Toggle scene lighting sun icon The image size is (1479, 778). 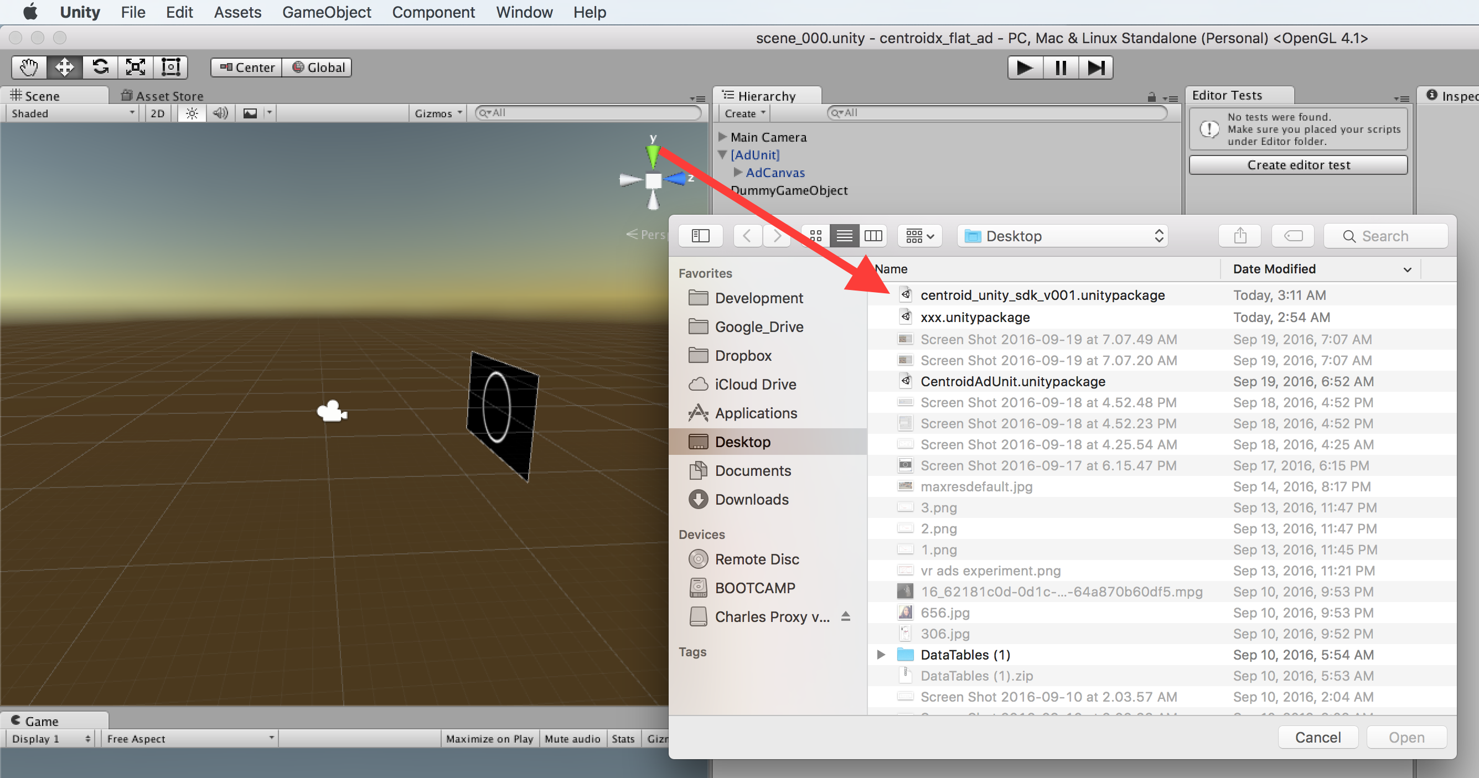pos(192,113)
